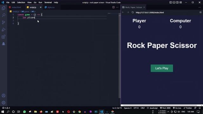Click Port: 3000 status item
Screen dimensions: 203x114
click(x=165, y=108)
